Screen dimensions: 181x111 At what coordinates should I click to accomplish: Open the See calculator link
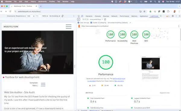119,81
